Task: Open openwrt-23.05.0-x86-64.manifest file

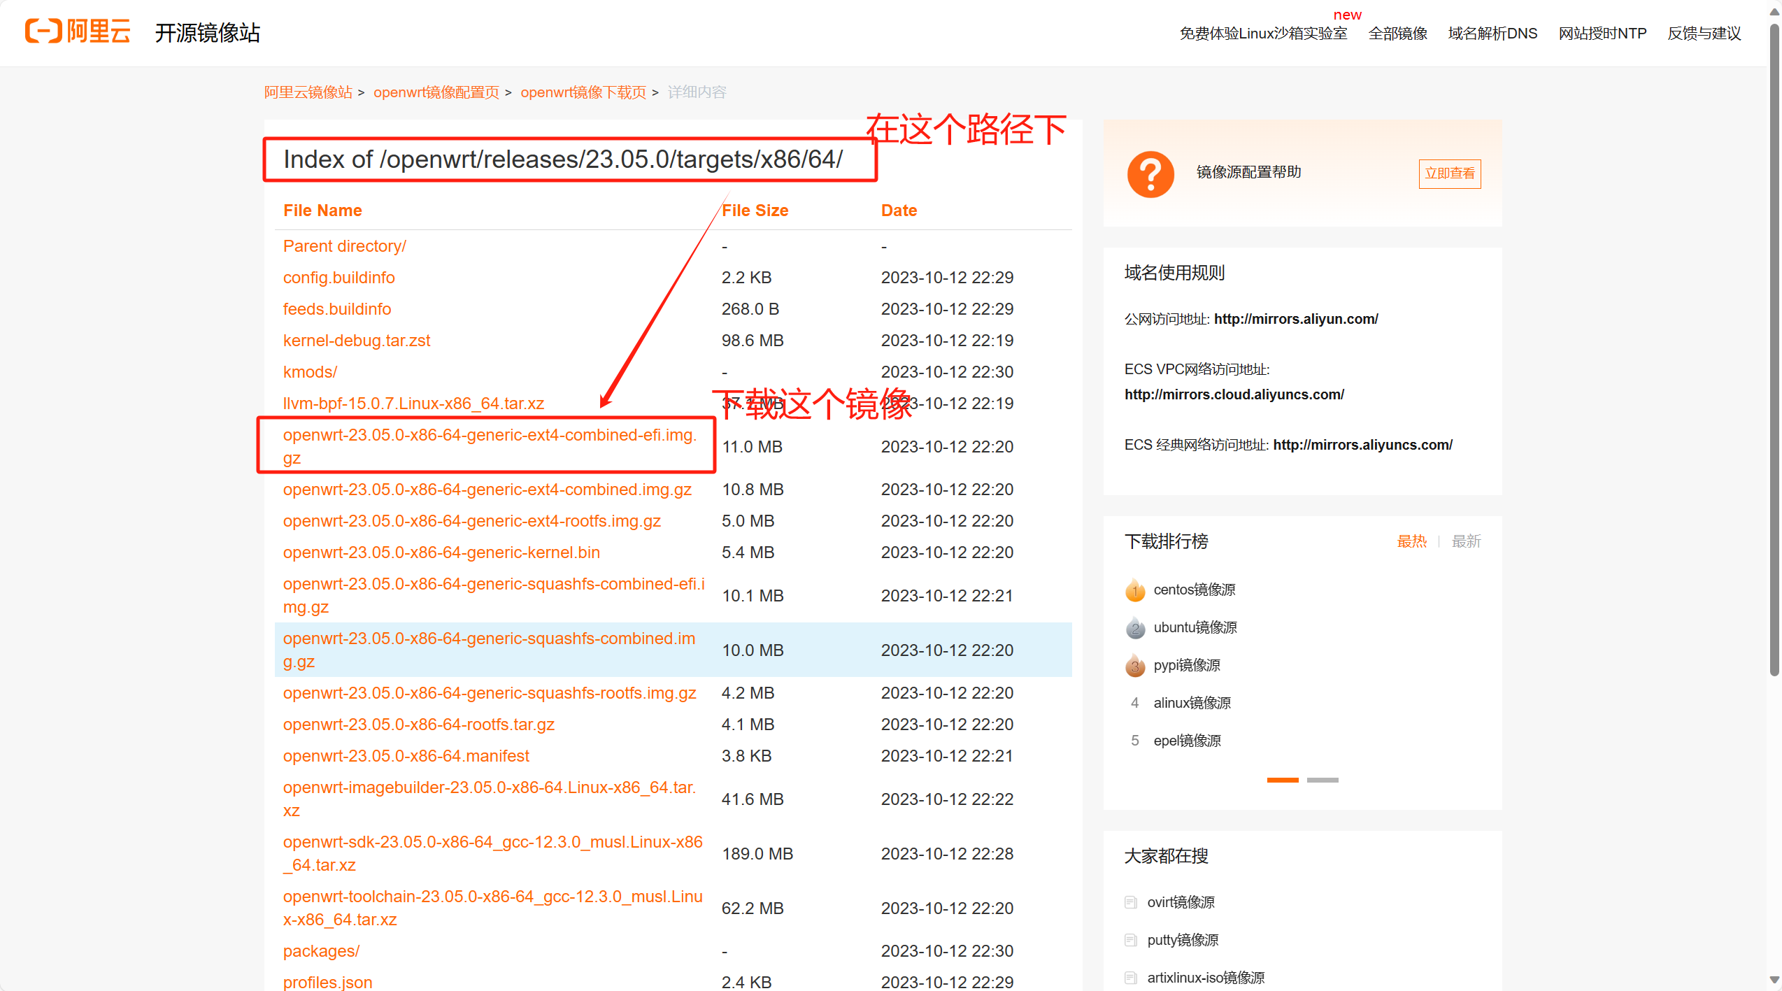Action: coord(406,756)
